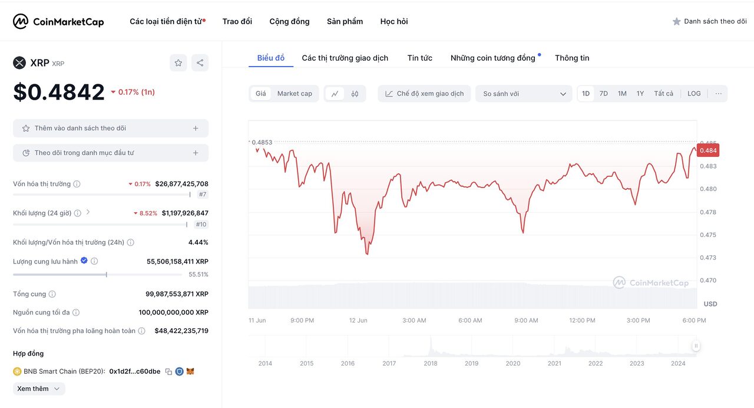754x408 pixels.
Task: Switch to Các thị trường giao dịch tab
Action: tap(345, 58)
